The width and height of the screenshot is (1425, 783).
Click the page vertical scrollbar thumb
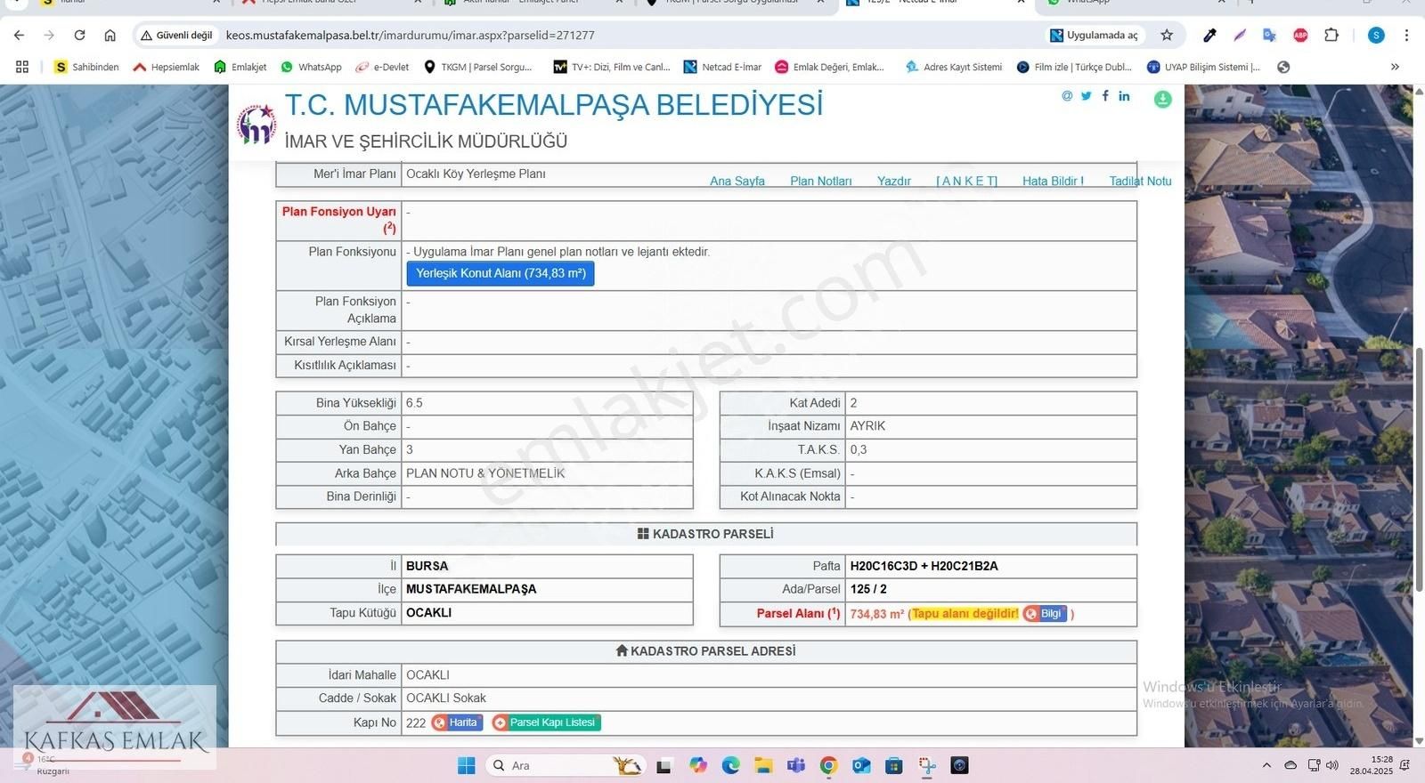(1419, 471)
